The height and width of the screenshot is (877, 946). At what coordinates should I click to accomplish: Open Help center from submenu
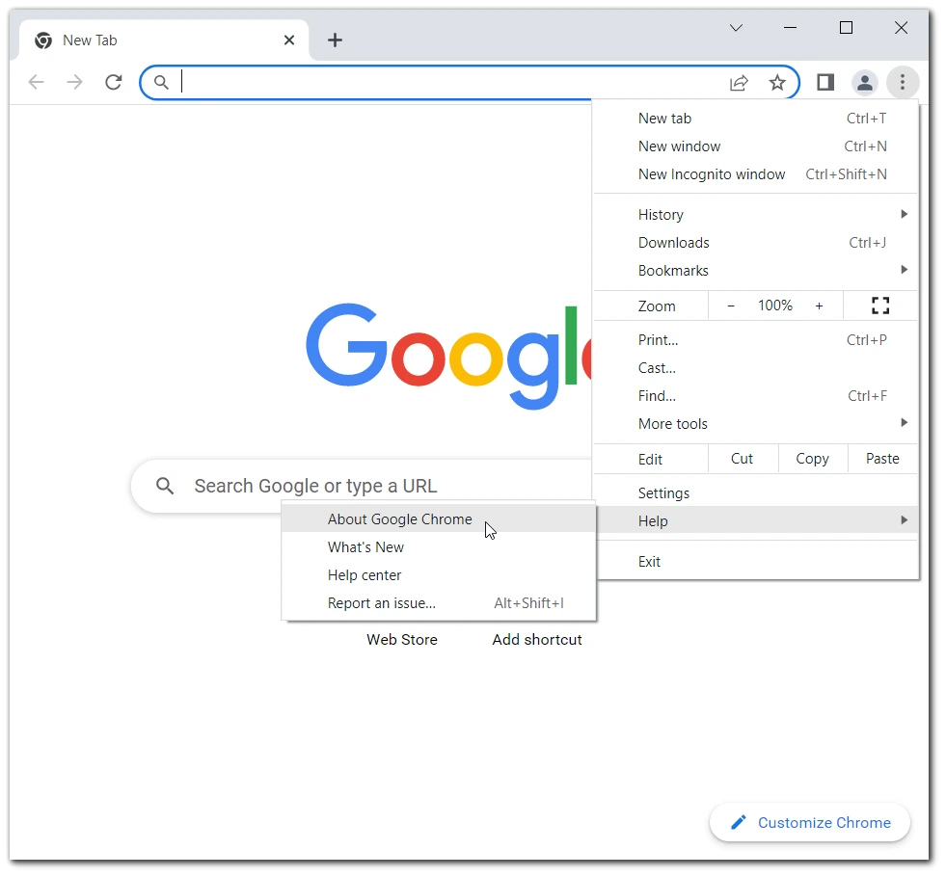click(x=439, y=575)
